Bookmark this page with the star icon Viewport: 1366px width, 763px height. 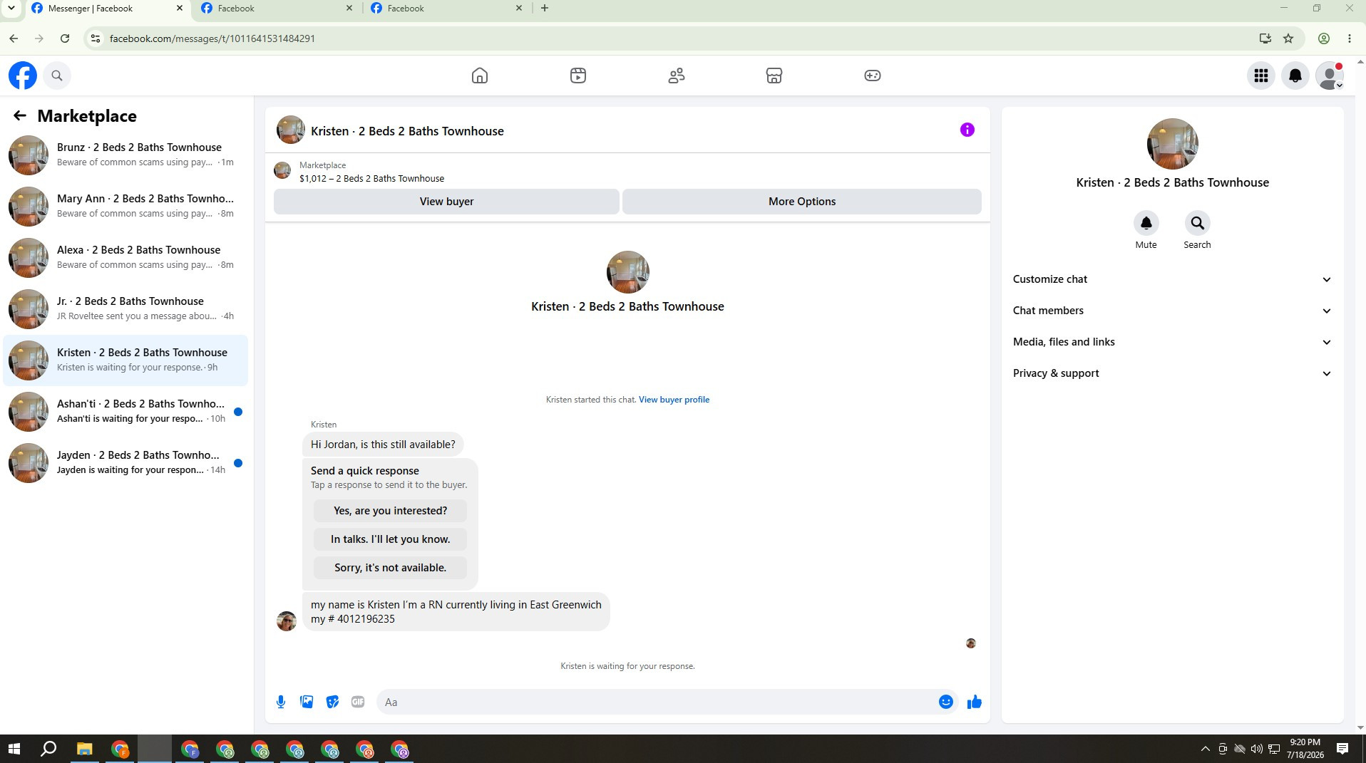pyautogui.click(x=1288, y=38)
